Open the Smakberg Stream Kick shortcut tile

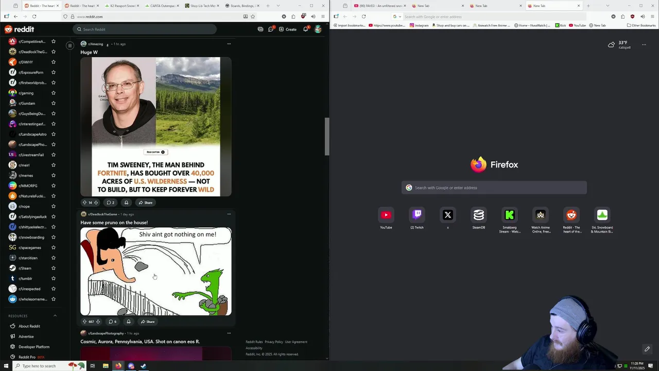click(x=510, y=215)
